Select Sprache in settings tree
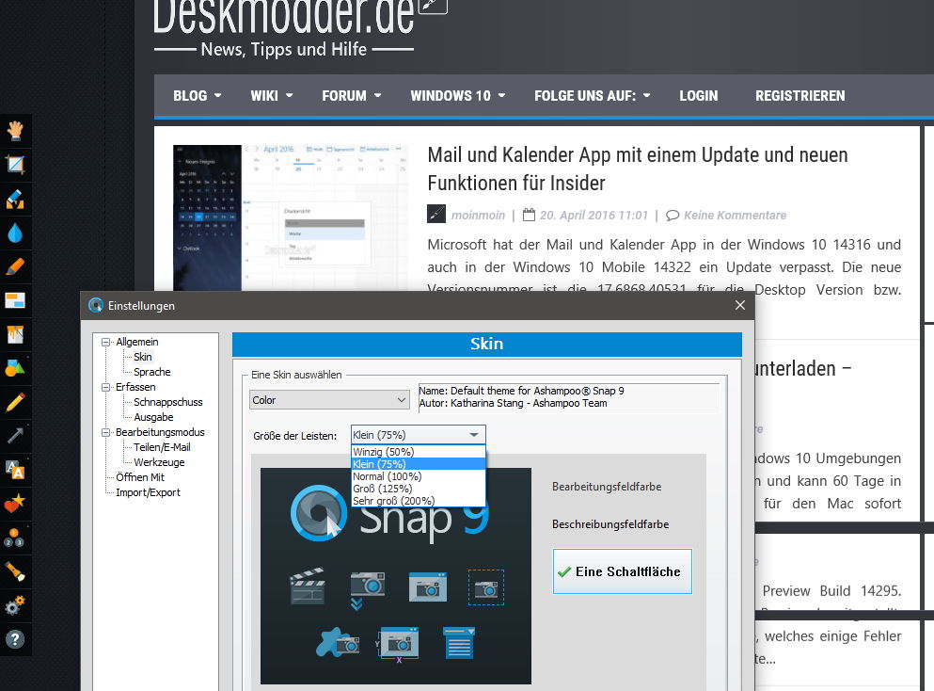The image size is (934, 691). pyautogui.click(x=151, y=372)
